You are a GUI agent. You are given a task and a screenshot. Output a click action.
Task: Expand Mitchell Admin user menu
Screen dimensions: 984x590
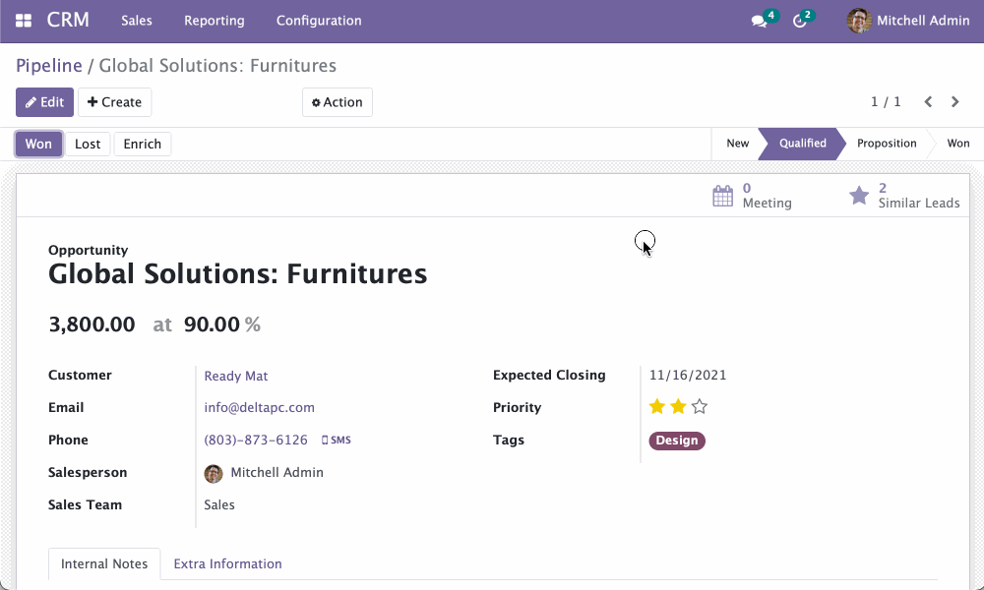pyautogui.click(x=908, y=21)
